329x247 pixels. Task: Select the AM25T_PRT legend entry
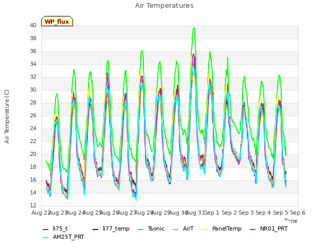point(63,237)
